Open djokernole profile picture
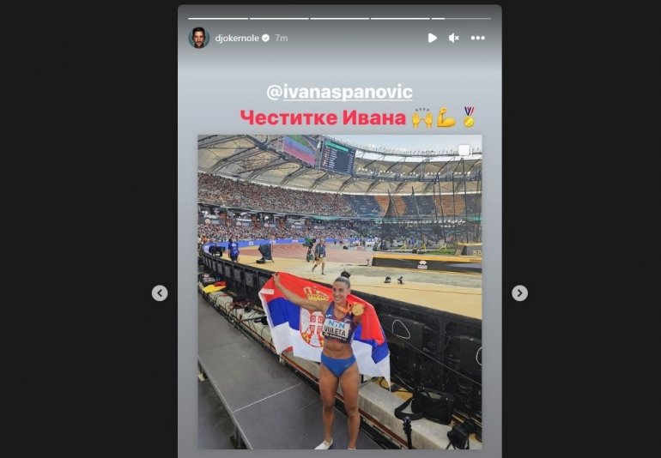 pyautogui.click(x=198, y=38)
